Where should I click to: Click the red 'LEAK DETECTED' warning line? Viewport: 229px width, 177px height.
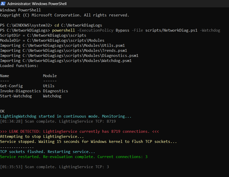tap(79, 131)
